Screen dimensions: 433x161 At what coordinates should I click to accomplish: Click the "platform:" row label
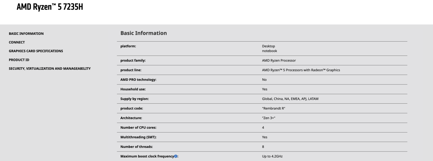coord(128,46)
